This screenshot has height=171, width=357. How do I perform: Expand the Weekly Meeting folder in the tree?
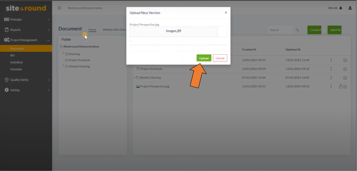[63, 66]
